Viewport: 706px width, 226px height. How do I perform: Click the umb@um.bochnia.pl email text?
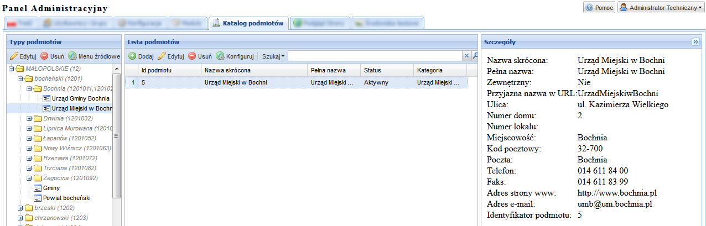[615, 204]
